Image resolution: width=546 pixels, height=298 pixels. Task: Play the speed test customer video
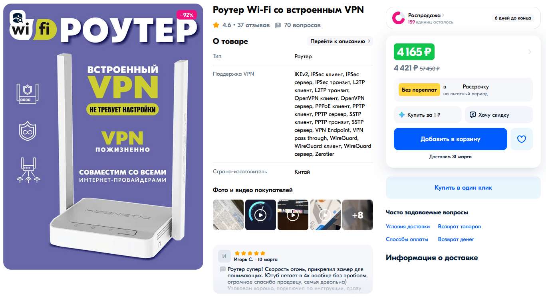(260, 215)
